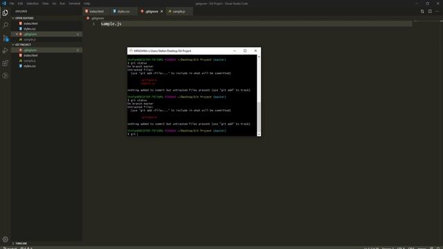
Task: Minimize the Git Bash window
Action: (235, 50)
